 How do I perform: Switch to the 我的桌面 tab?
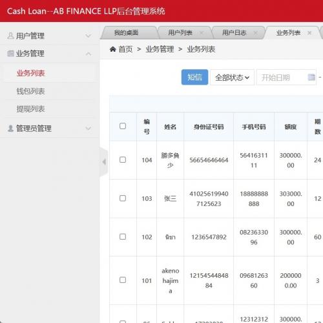[x=126, y=33]
